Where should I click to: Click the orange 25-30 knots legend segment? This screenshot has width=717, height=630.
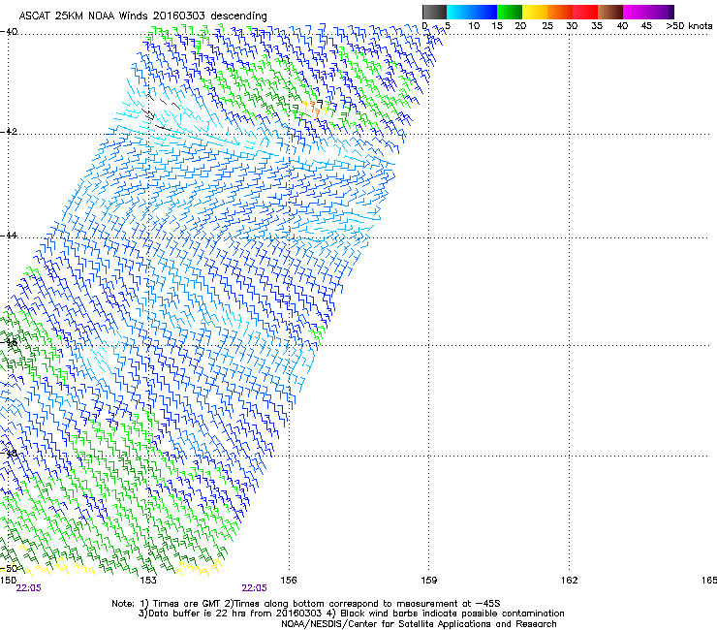[x=560, y=12]
